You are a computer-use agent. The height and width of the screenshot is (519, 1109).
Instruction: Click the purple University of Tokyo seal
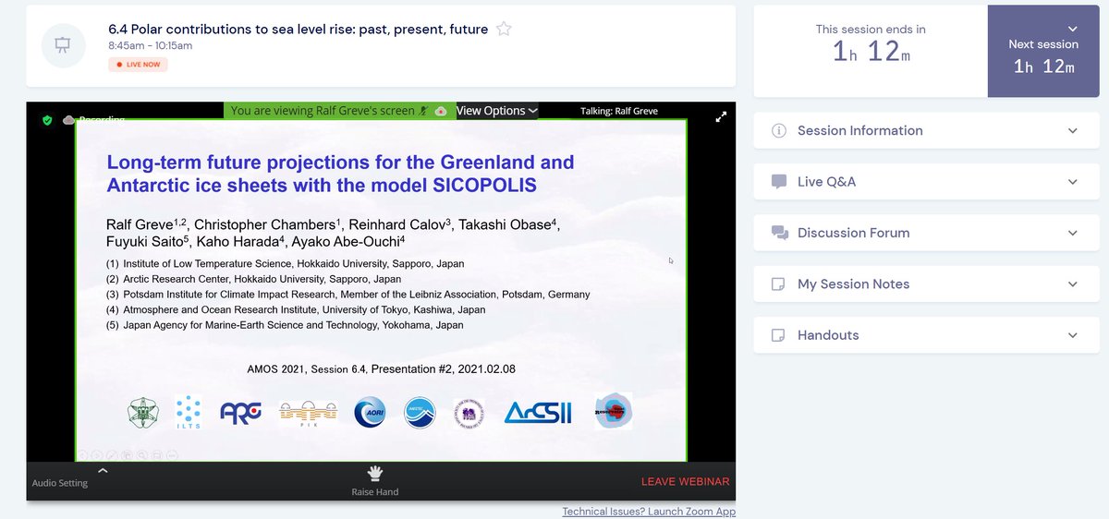(469, 414)
